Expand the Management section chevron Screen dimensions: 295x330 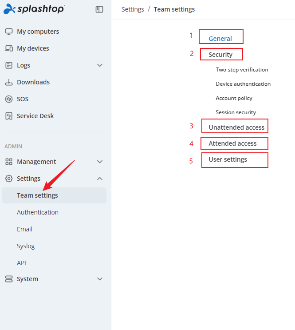pos(100,162)
